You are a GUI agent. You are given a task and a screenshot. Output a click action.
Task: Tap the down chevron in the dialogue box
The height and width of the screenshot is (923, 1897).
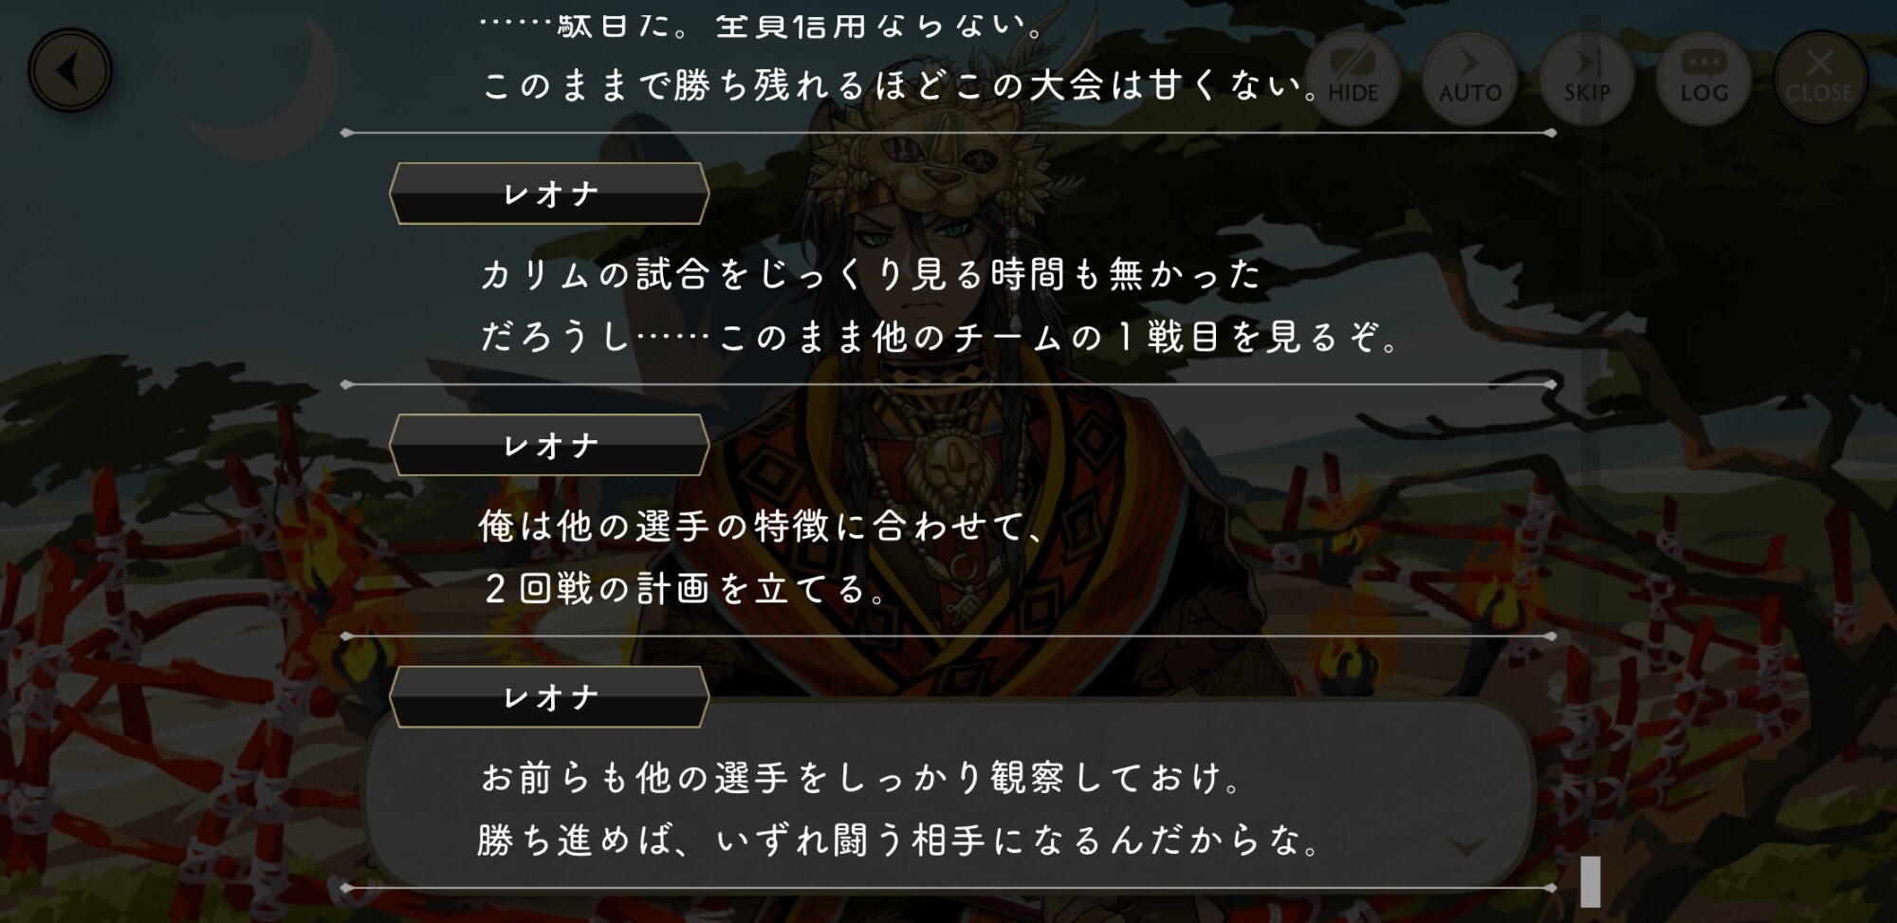pos(1466,846)
